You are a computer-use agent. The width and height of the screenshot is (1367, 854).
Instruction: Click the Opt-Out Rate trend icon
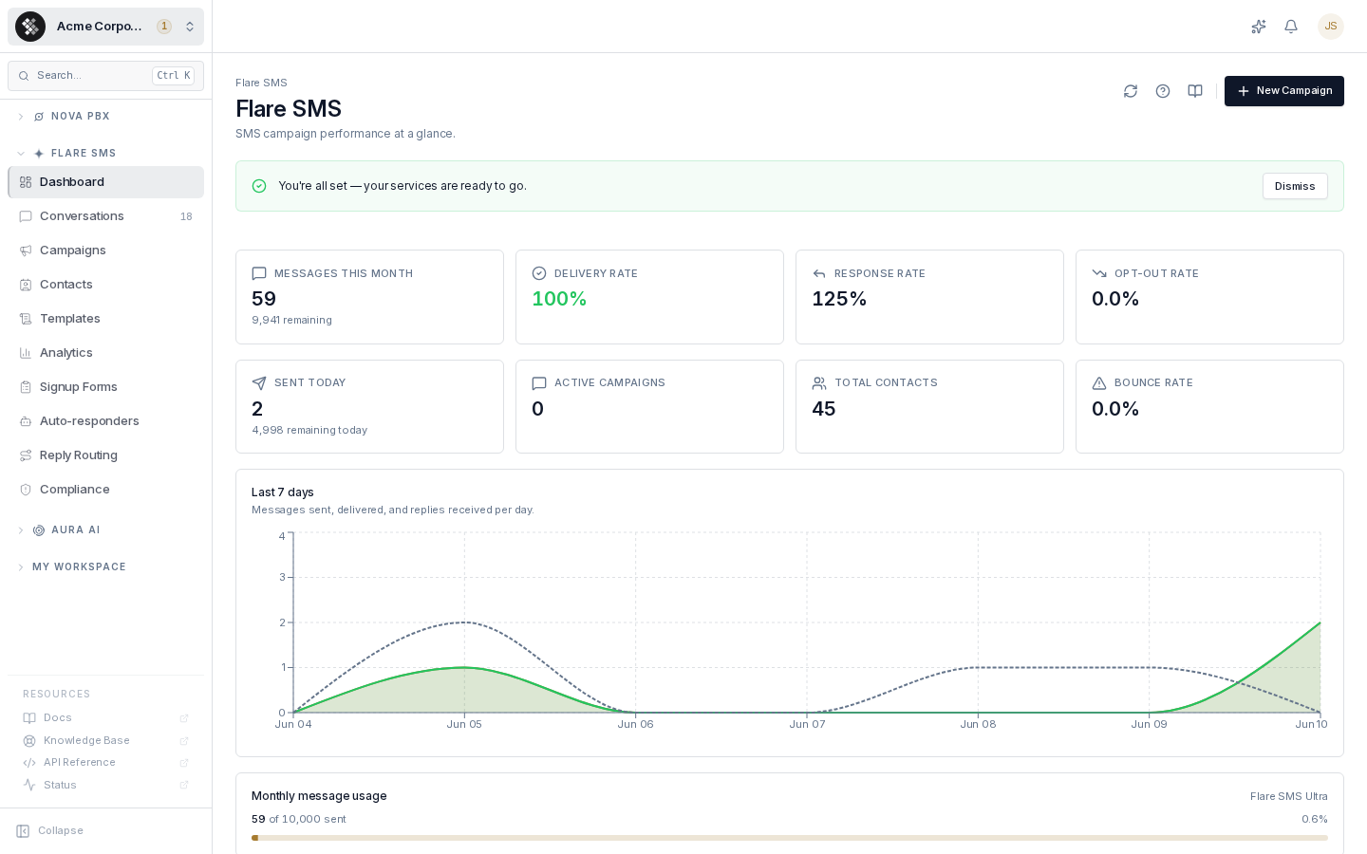(x=1099, y=273)
